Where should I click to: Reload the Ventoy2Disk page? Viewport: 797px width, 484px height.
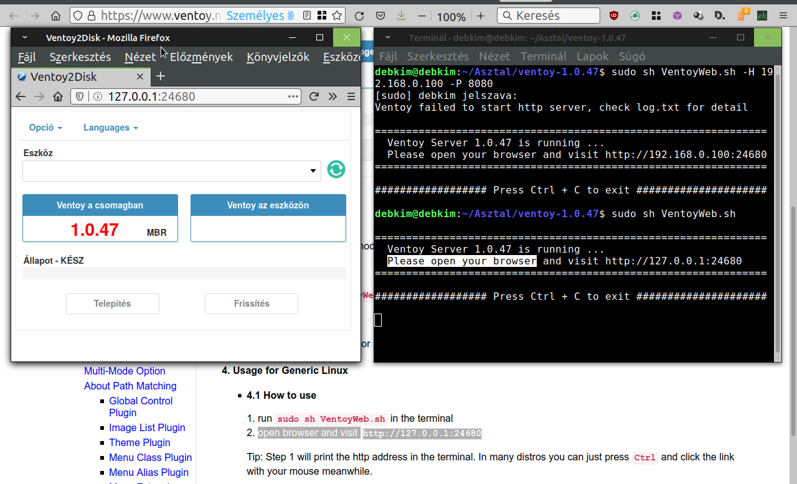[x=314, y=96]
